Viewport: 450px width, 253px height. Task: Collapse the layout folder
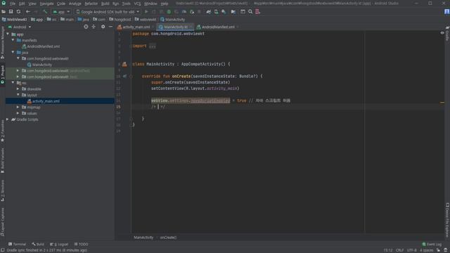(x=18, y=95)
